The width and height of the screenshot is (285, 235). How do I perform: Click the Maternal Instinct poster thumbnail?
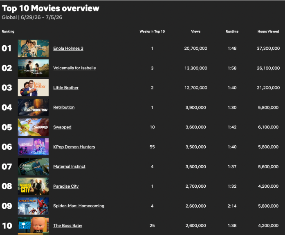(33, 166)
